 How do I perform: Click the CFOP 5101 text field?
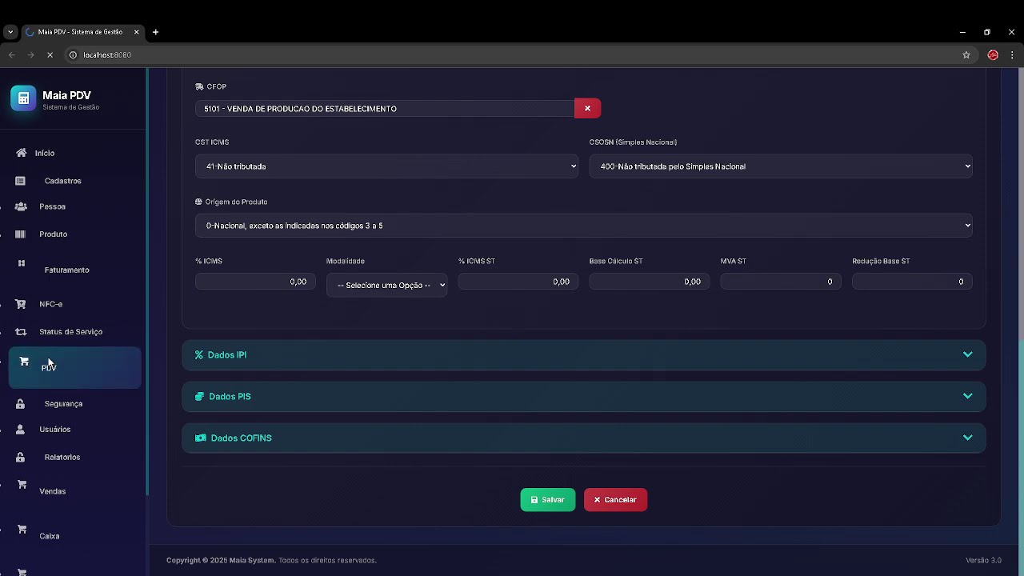pos(385,108)
